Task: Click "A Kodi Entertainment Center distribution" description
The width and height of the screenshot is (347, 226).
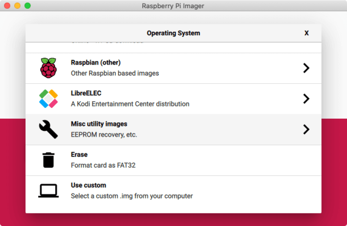Action: point(130,104)
